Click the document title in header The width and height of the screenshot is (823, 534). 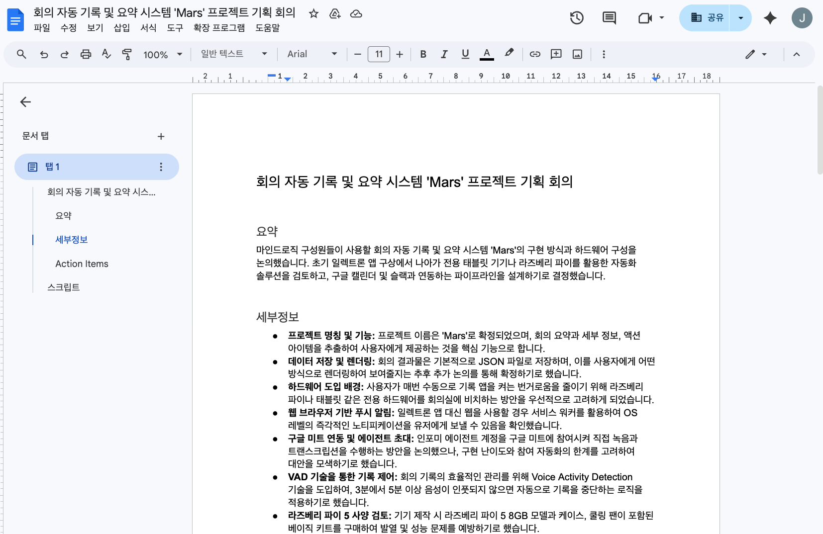click(x=164, y=12)
